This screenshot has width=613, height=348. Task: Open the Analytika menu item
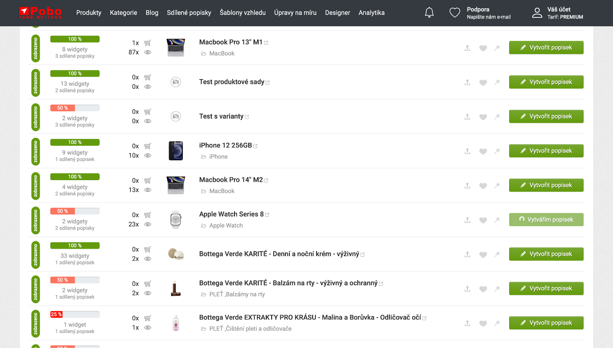tap(372, 13)
